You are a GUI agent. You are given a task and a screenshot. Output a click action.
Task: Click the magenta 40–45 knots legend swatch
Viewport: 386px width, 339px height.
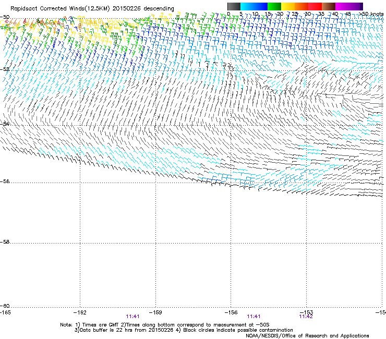click(342, 6)
